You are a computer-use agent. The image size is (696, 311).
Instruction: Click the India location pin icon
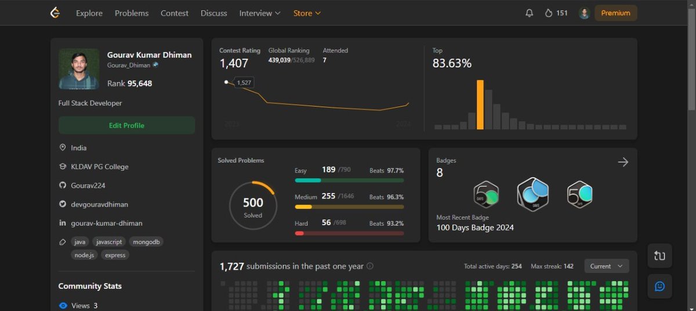click(x=63, y=148)
